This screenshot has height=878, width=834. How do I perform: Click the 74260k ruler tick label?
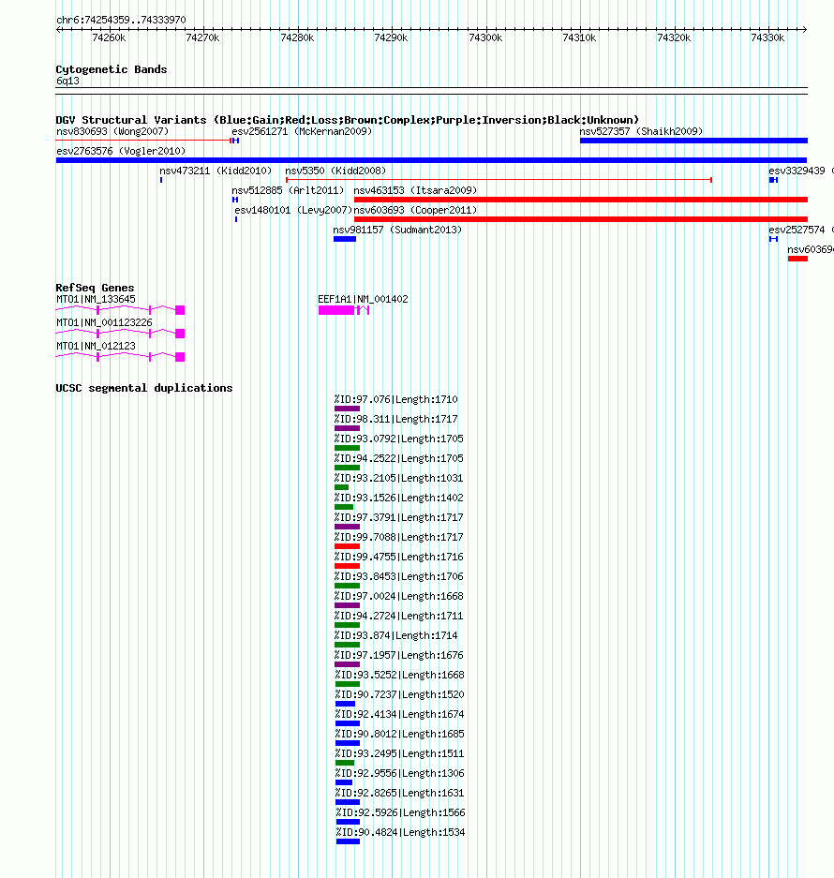tap(109, 38)
